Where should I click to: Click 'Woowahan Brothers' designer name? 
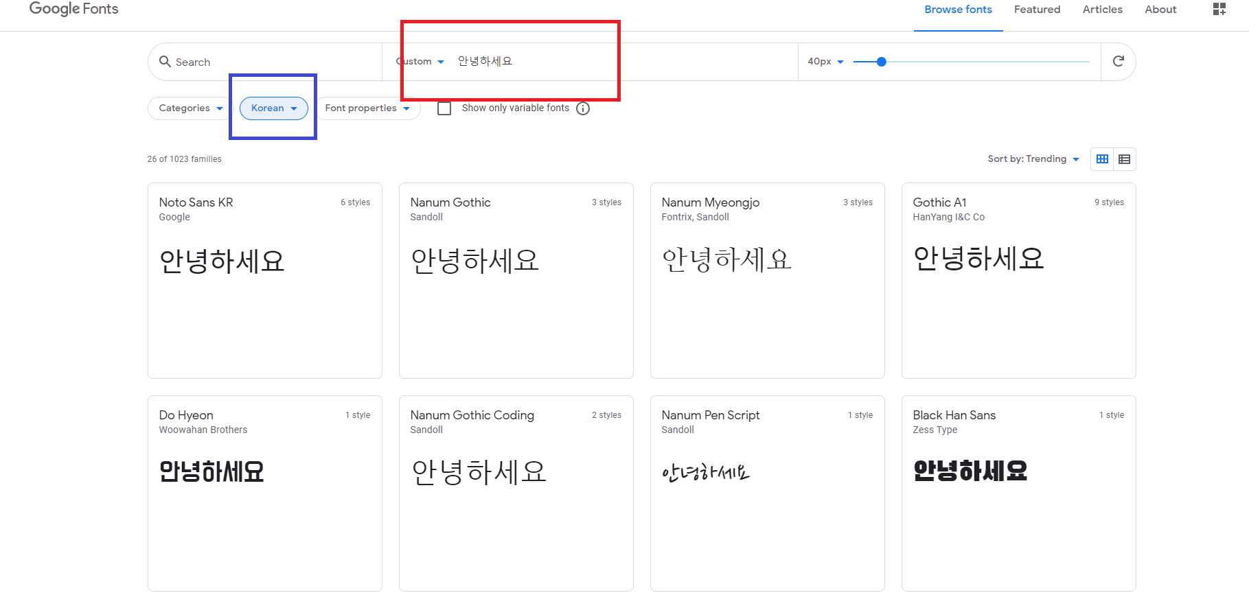(x=203, y=430)
